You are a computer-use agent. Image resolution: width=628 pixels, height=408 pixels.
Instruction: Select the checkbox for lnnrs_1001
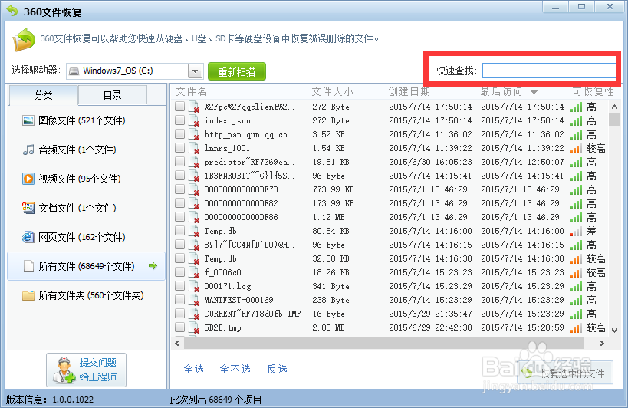(180, 148)
